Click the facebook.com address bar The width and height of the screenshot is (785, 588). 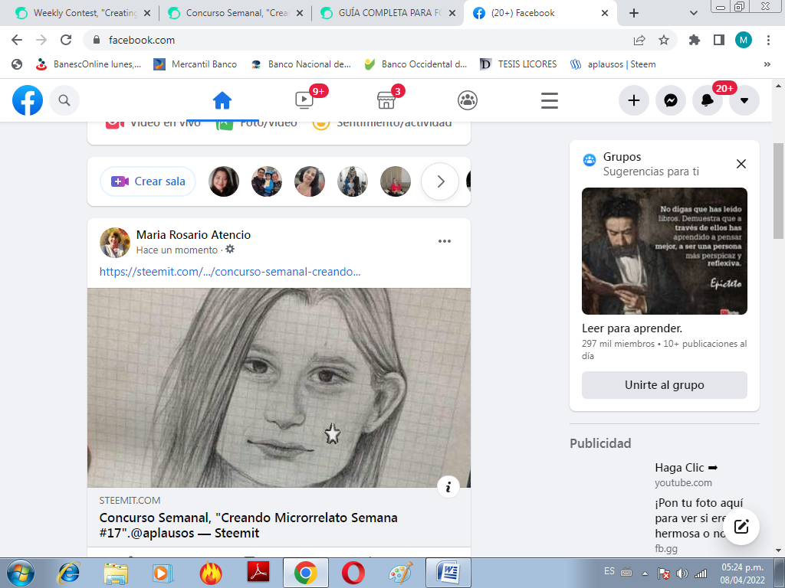[360, 40]
